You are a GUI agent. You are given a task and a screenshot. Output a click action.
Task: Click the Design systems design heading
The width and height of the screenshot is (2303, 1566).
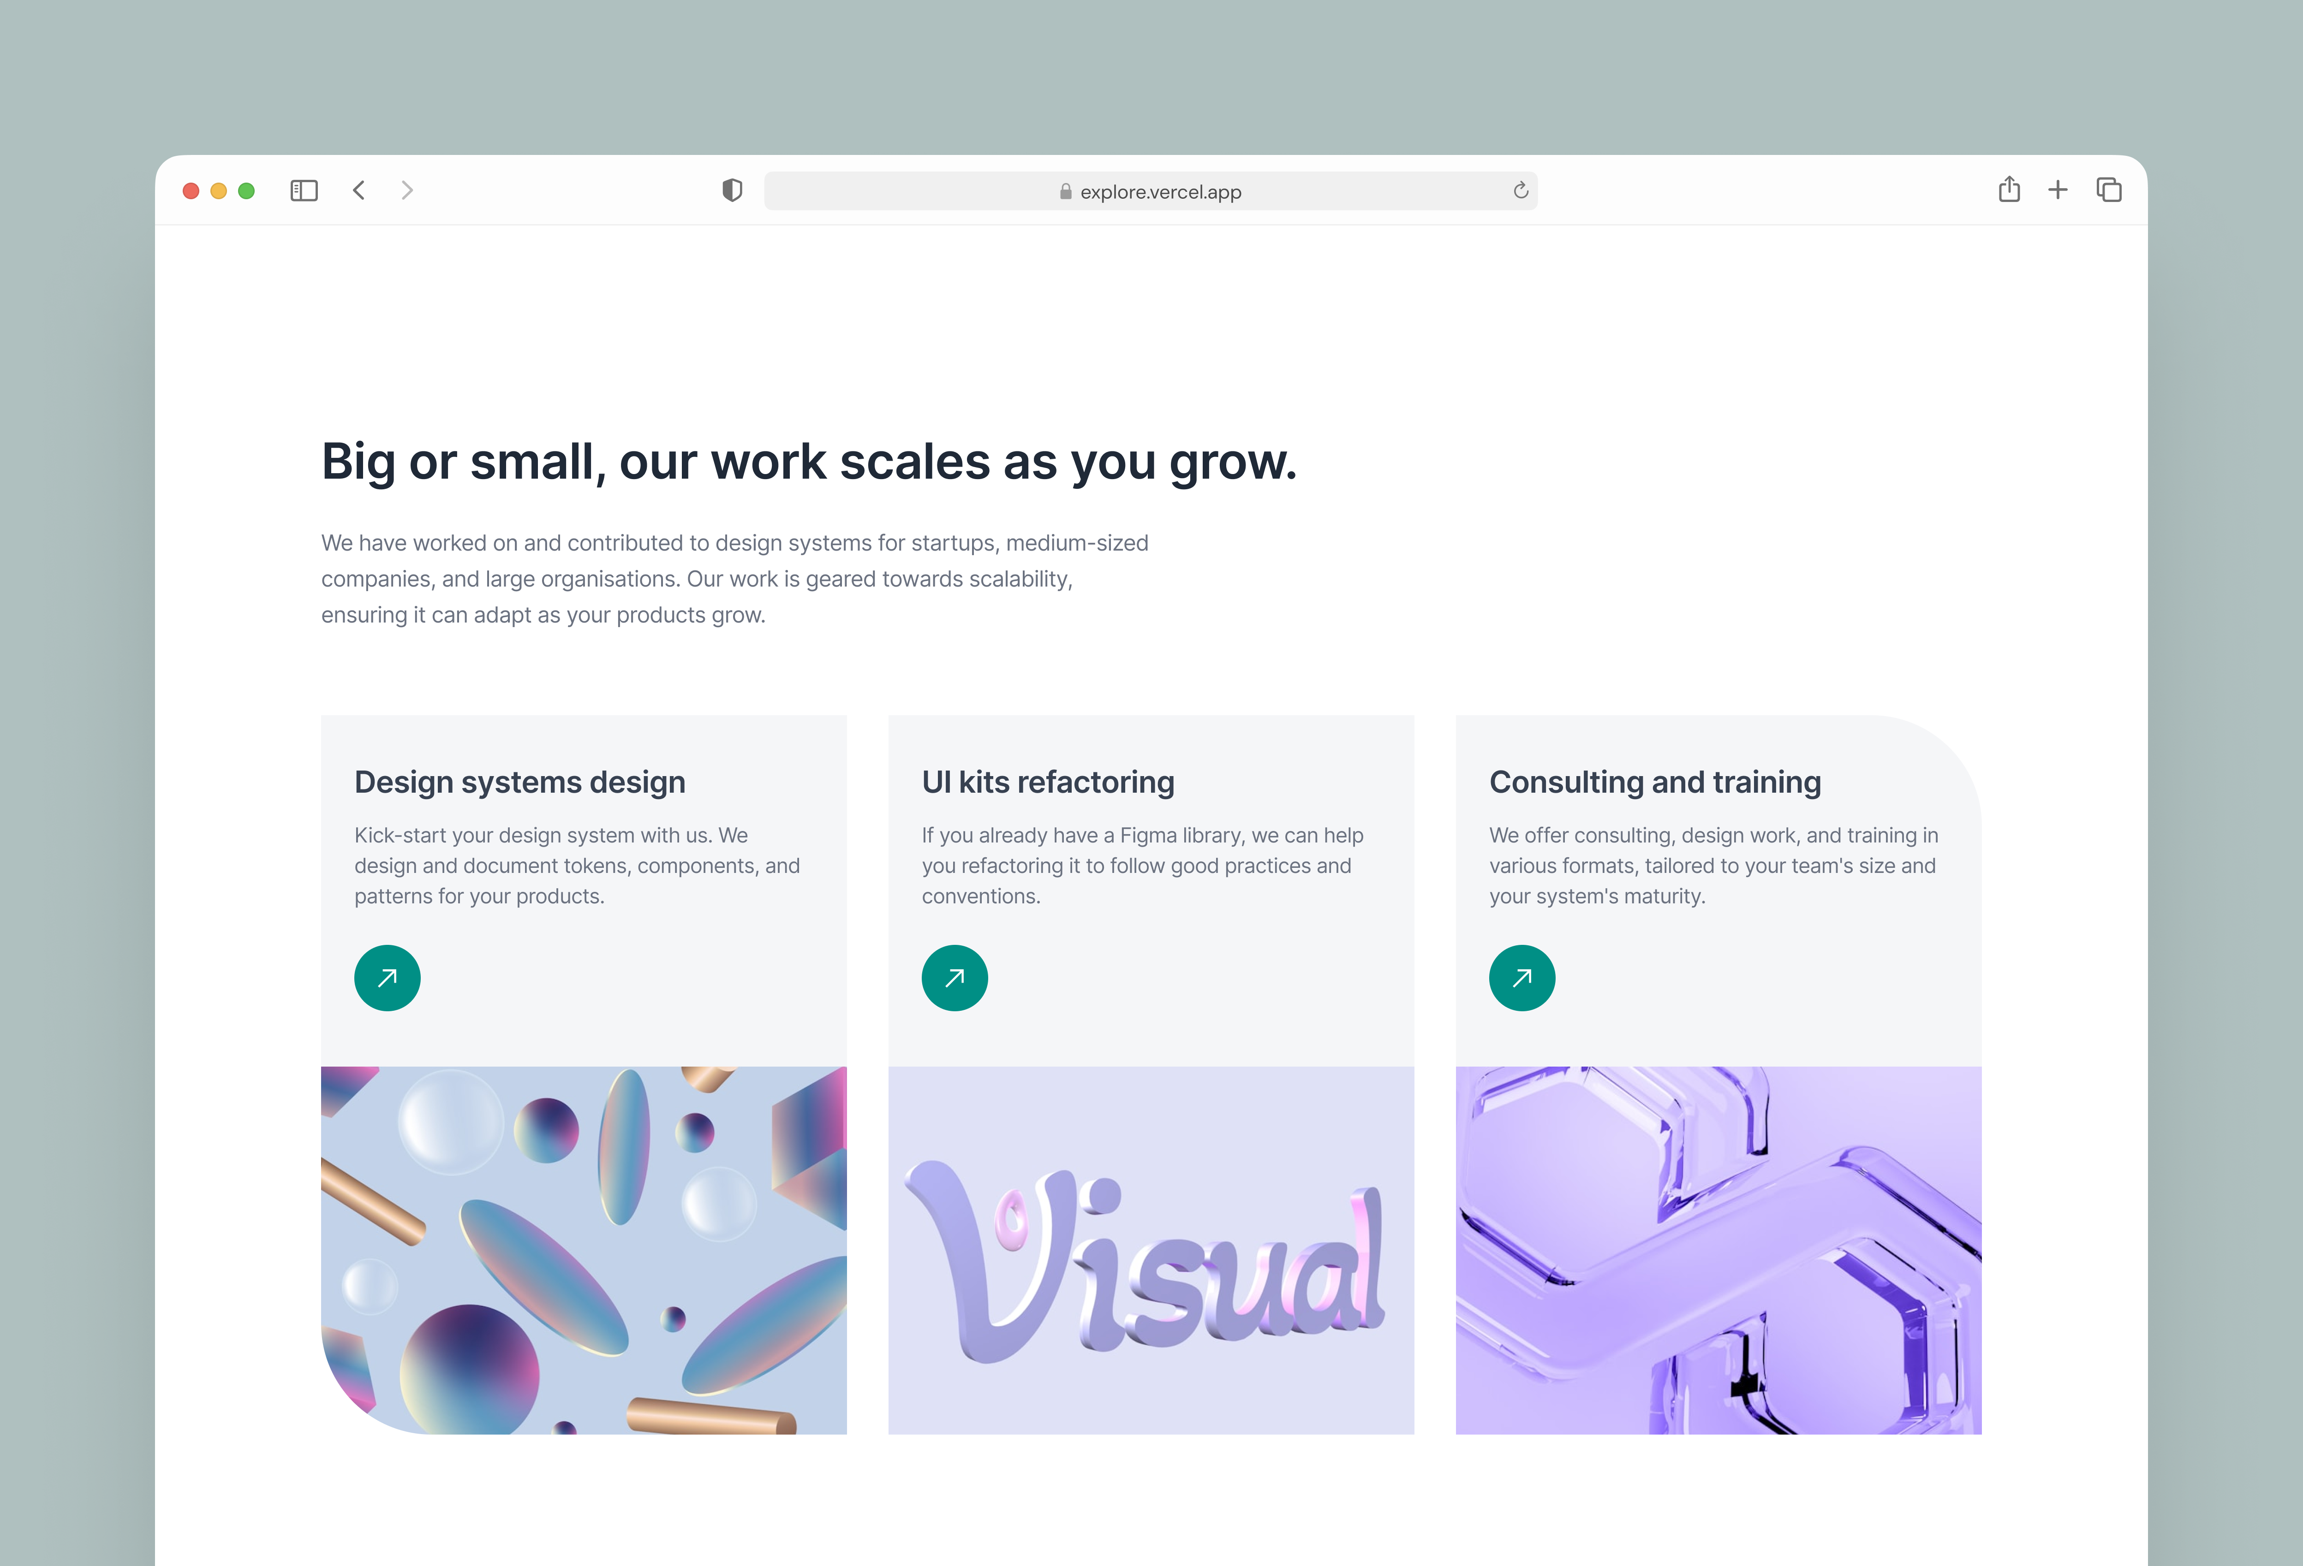point(519,782)
